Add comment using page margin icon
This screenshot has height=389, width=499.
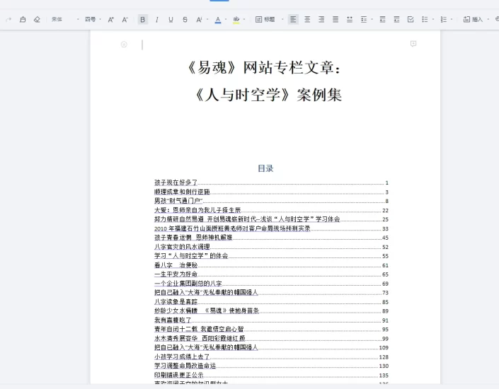[413, 44]
